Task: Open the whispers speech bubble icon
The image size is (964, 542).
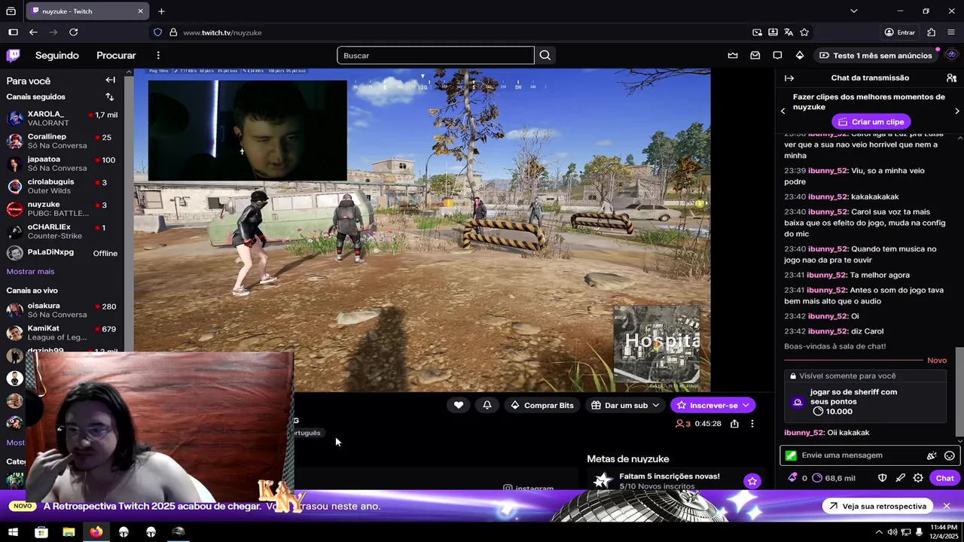Action: (x=777, y=55)
